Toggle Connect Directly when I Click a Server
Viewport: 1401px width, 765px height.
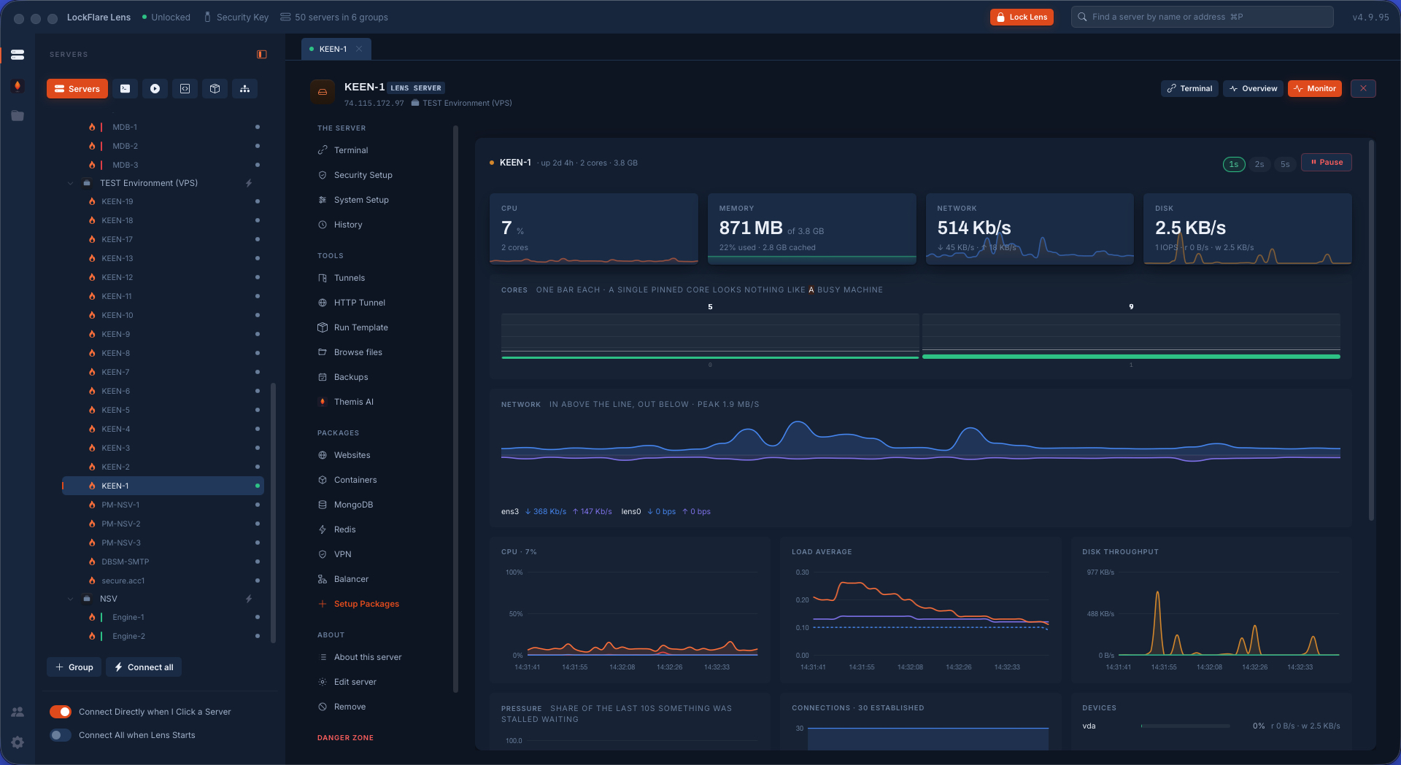pyautogui.click(x=61, y=712)
